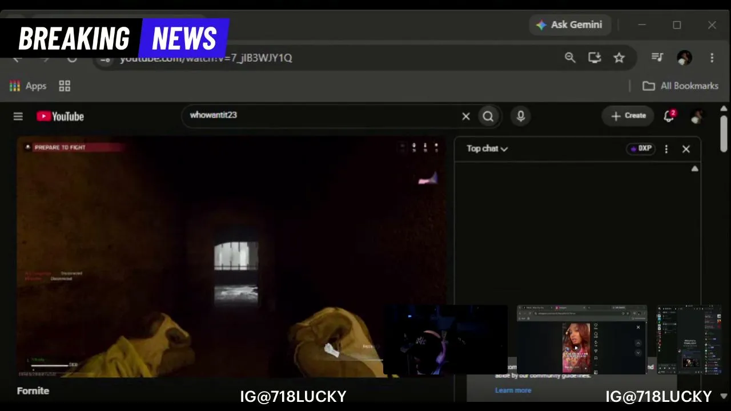Click the Create button
This screenshot has height=411, width=731.
628,116
